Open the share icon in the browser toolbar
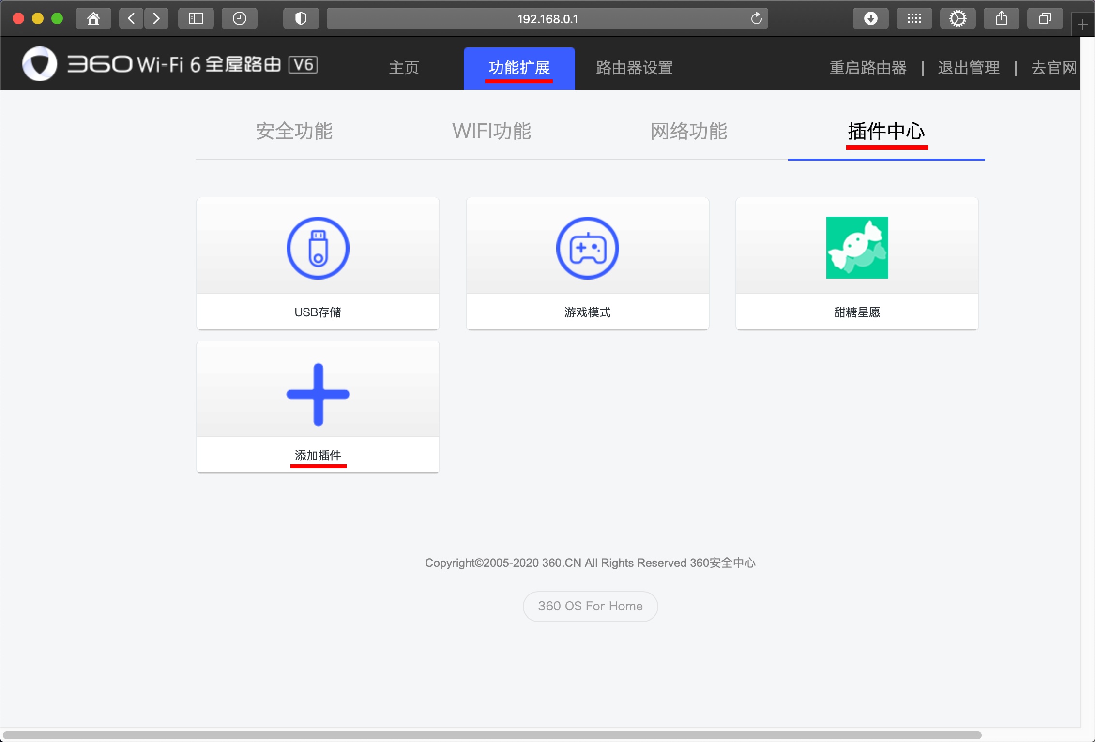The width and height of the screenshot is (1095, 742). click(x=1001, y=18)
